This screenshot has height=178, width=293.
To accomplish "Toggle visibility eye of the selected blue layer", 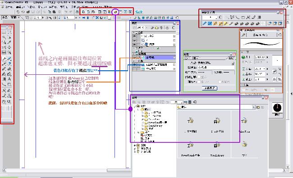I will [x=134, y=58].
